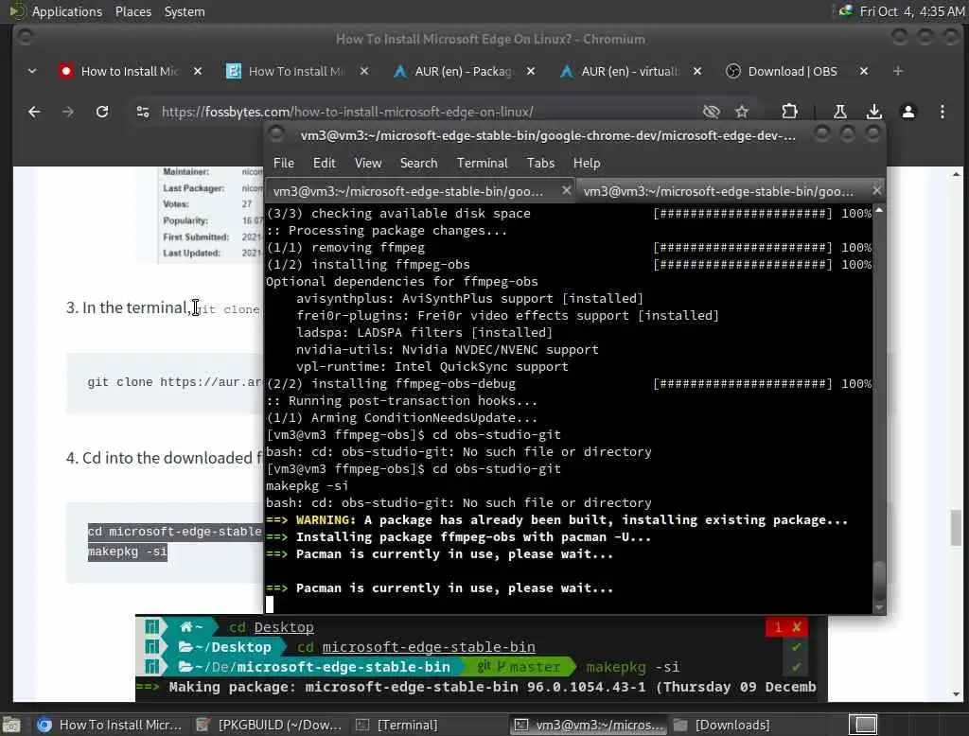969x736 pixels.
Task: Click the terminal scrollbar down arrow
Action: (879, 608)
